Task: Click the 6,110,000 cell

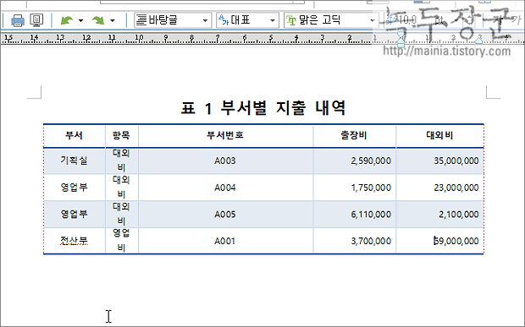Action: [354, 214]
